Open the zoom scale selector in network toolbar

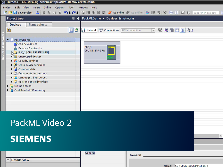pos(192,30)
